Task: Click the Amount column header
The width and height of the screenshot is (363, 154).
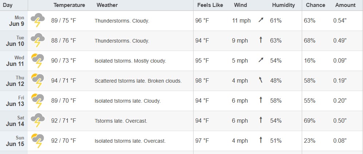Action: pyautogui.click(x=345, y=5)
